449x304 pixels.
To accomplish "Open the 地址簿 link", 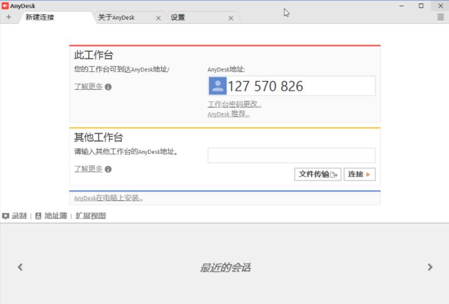I will (56, 216).
